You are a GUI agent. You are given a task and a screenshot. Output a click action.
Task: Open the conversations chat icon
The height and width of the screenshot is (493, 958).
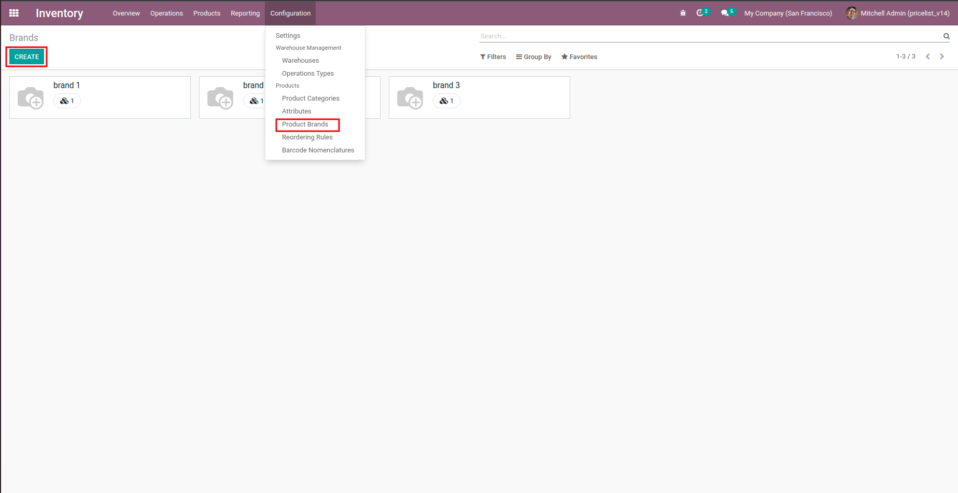pos(725,13)
